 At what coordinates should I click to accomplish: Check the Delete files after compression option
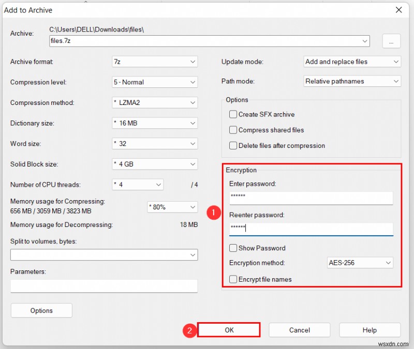point(233,145)
